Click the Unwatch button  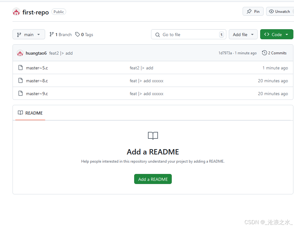(280, 11)
